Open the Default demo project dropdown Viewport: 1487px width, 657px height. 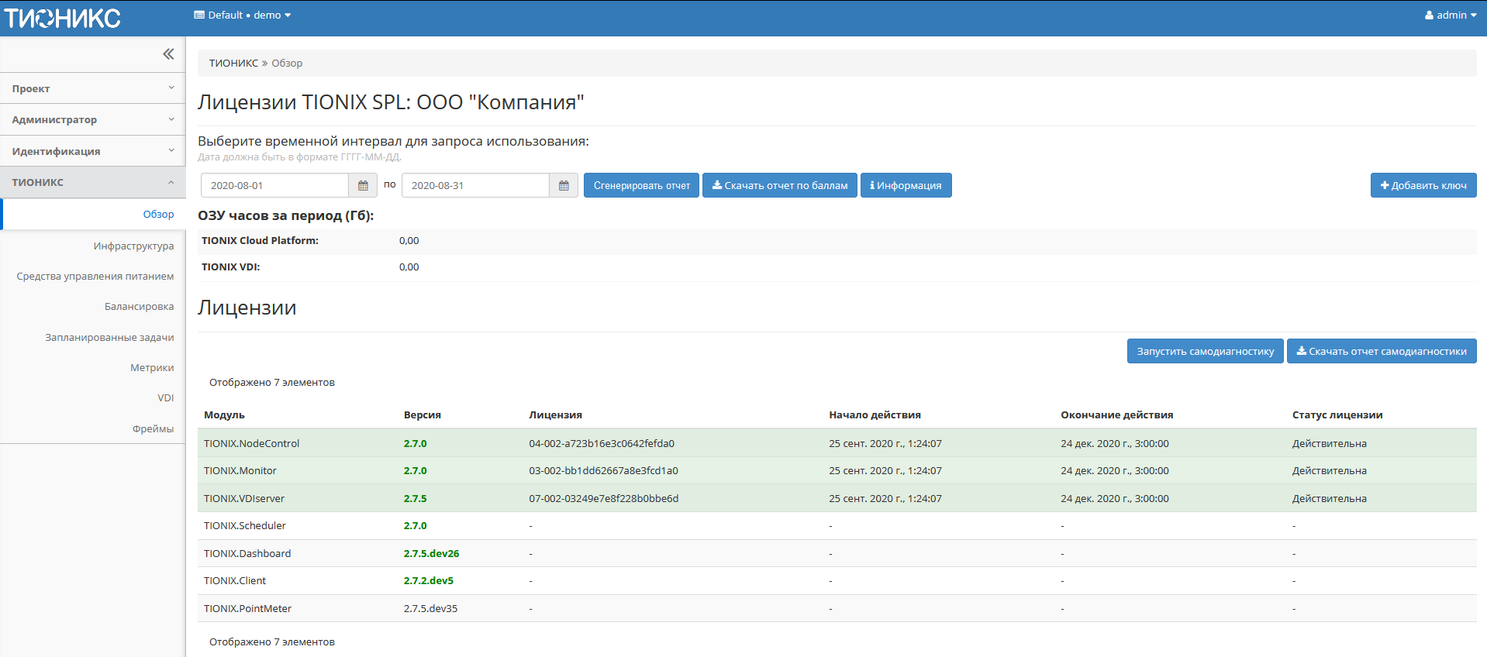pos(243,15)
